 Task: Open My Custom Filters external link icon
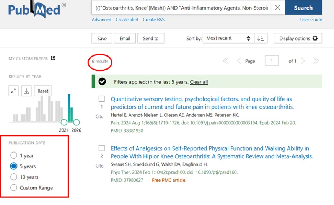point(53,58)
